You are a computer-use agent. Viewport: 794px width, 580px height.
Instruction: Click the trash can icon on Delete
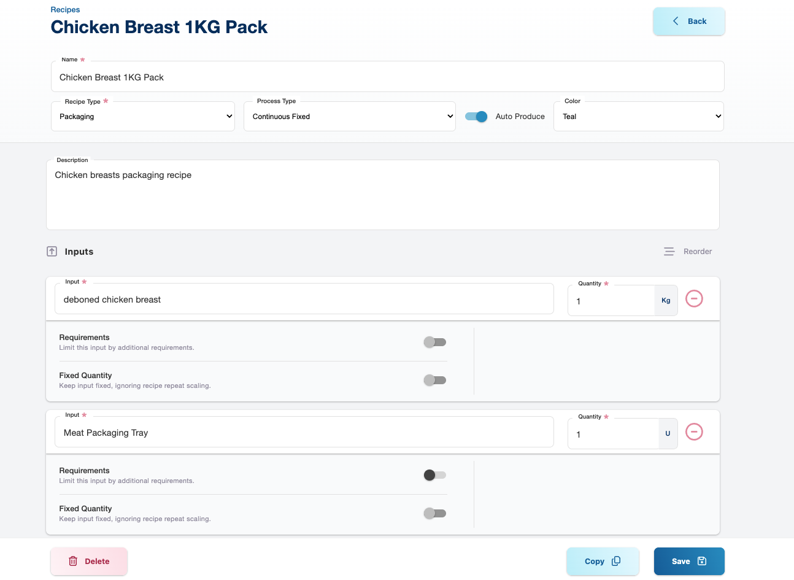coord(73,561)
